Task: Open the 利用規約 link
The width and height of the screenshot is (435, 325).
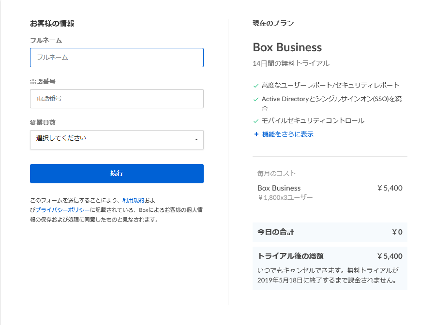Action: pos(133,200)
